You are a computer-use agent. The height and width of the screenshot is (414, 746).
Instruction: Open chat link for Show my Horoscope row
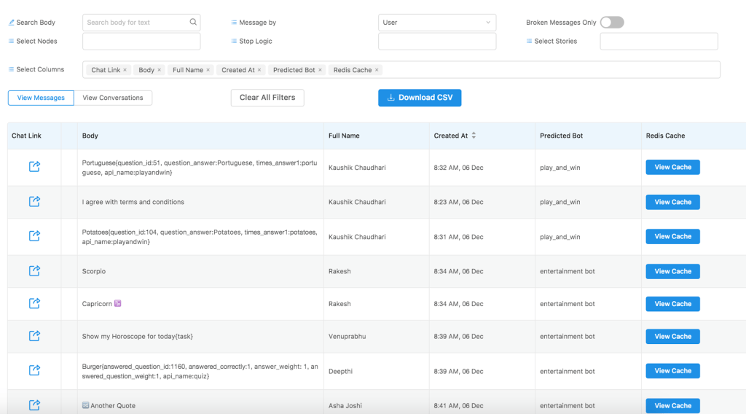tap(34, 336)
